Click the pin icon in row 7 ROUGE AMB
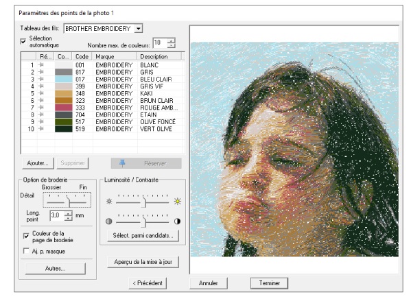The height and width of the screenshot is (301, 411). [41, 107]
